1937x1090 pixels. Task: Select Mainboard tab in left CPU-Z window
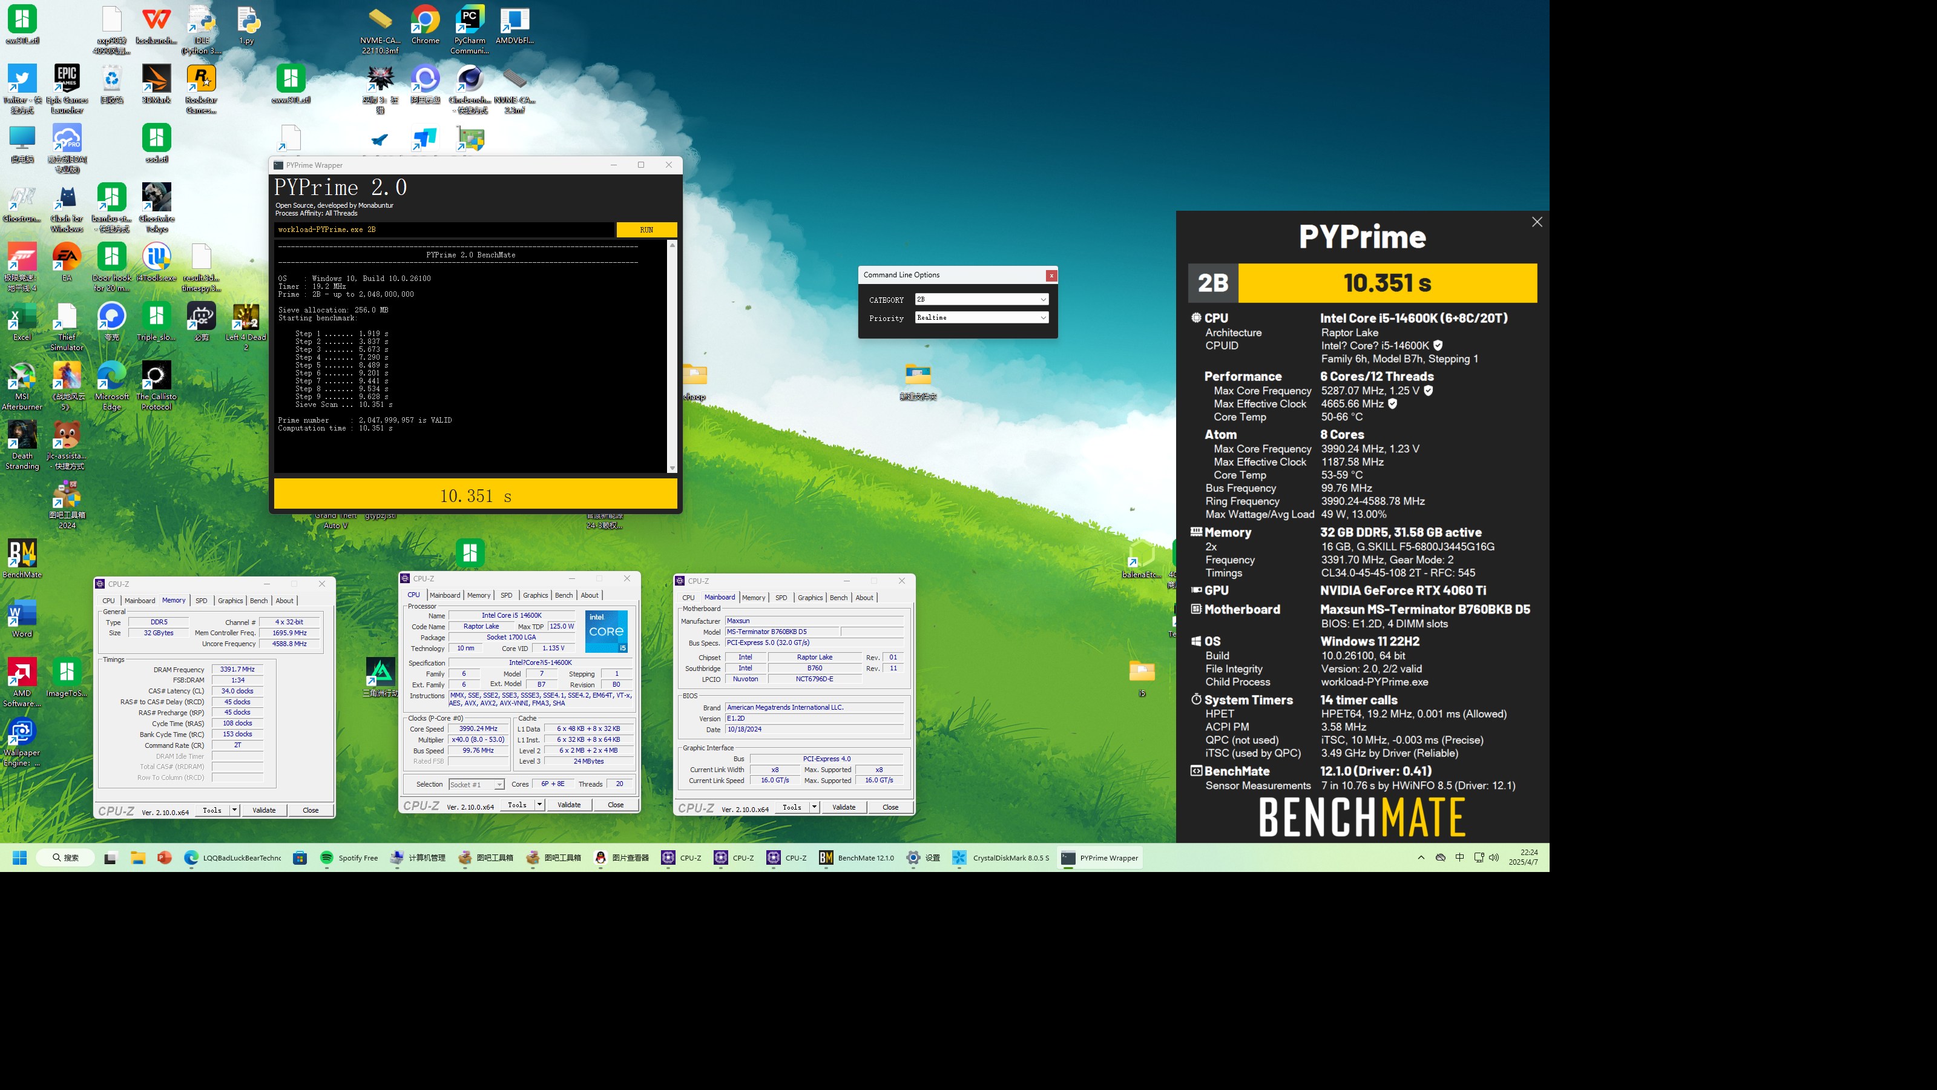pos(140,600)
